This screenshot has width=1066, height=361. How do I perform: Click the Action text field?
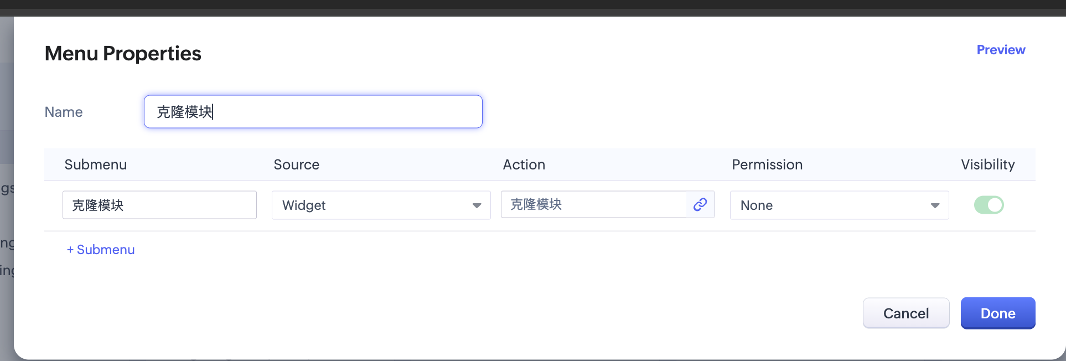point(593,205)
